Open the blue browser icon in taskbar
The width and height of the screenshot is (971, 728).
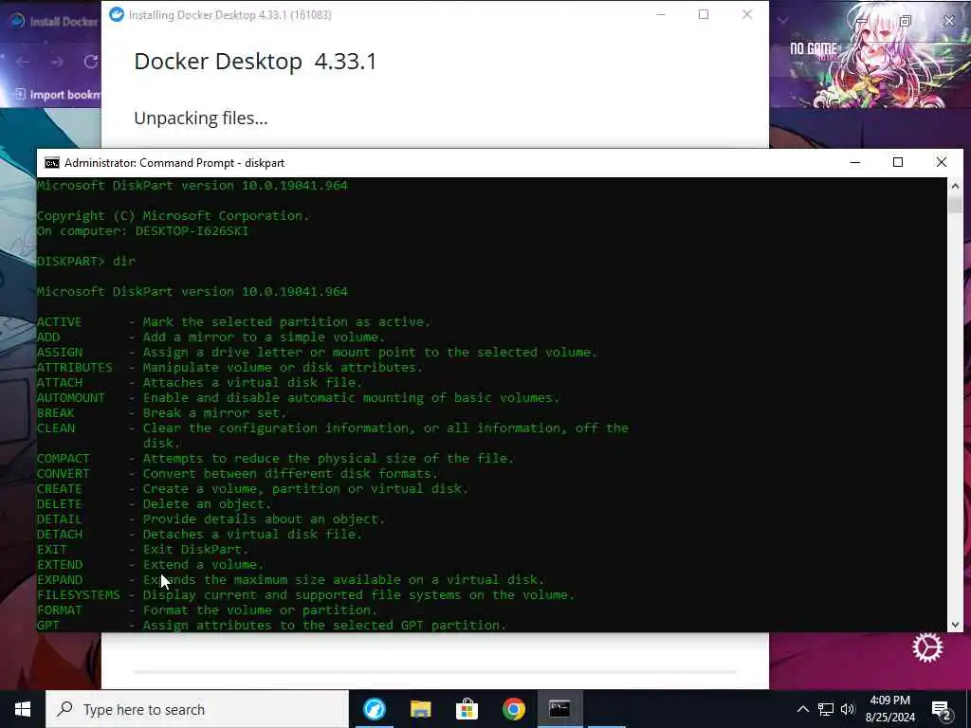374,709
